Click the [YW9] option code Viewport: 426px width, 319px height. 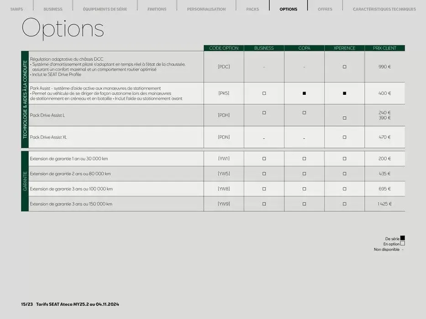(224, 204)
